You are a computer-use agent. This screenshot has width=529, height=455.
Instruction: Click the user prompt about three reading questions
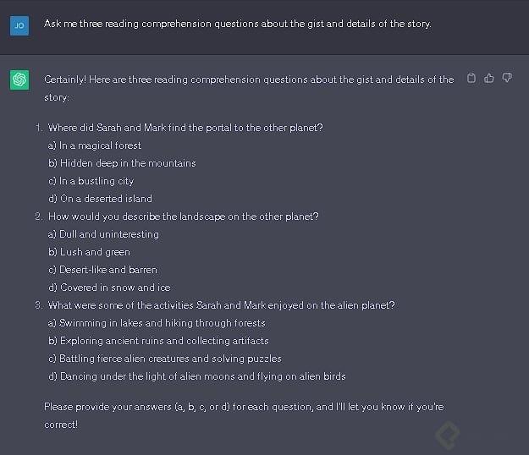(x=237, y=24)
